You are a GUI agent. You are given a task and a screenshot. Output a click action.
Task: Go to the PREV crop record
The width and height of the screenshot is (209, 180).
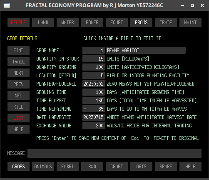(x=18, y=84)
